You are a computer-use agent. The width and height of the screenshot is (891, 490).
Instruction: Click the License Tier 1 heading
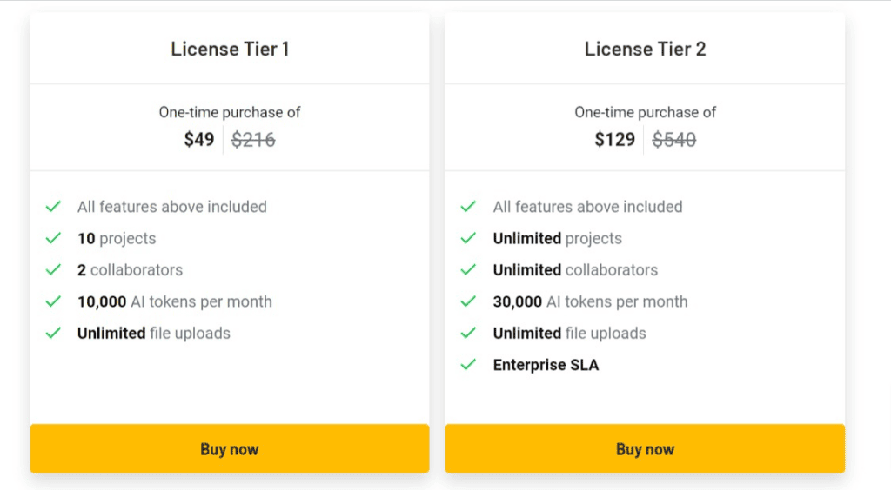[x=230, y=49]
